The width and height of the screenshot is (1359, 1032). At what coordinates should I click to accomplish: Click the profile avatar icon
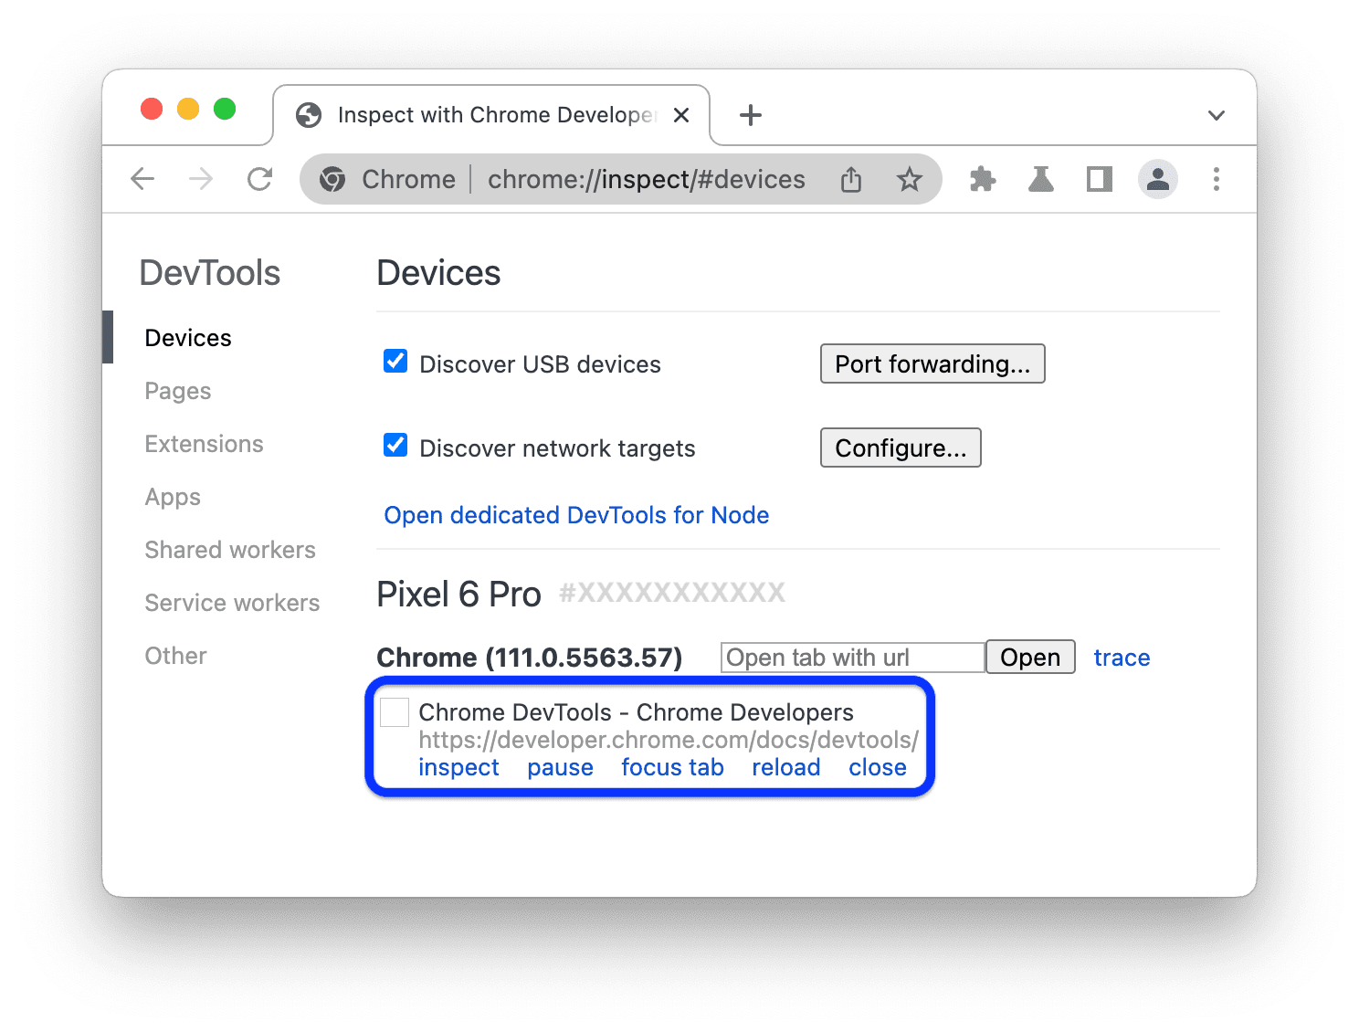coord(1158,179)
